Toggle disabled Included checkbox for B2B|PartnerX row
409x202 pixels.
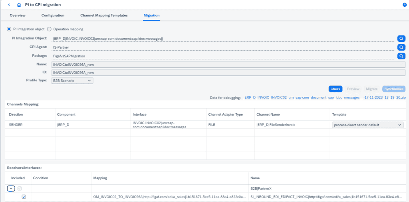[x=20, y=188]
